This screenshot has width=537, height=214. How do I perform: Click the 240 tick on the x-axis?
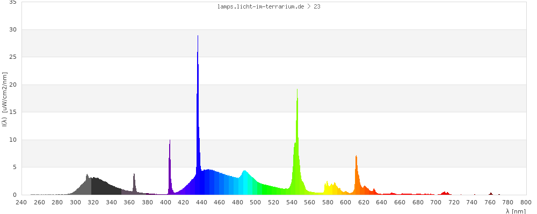pyautogui.click(x=21, y=202)
